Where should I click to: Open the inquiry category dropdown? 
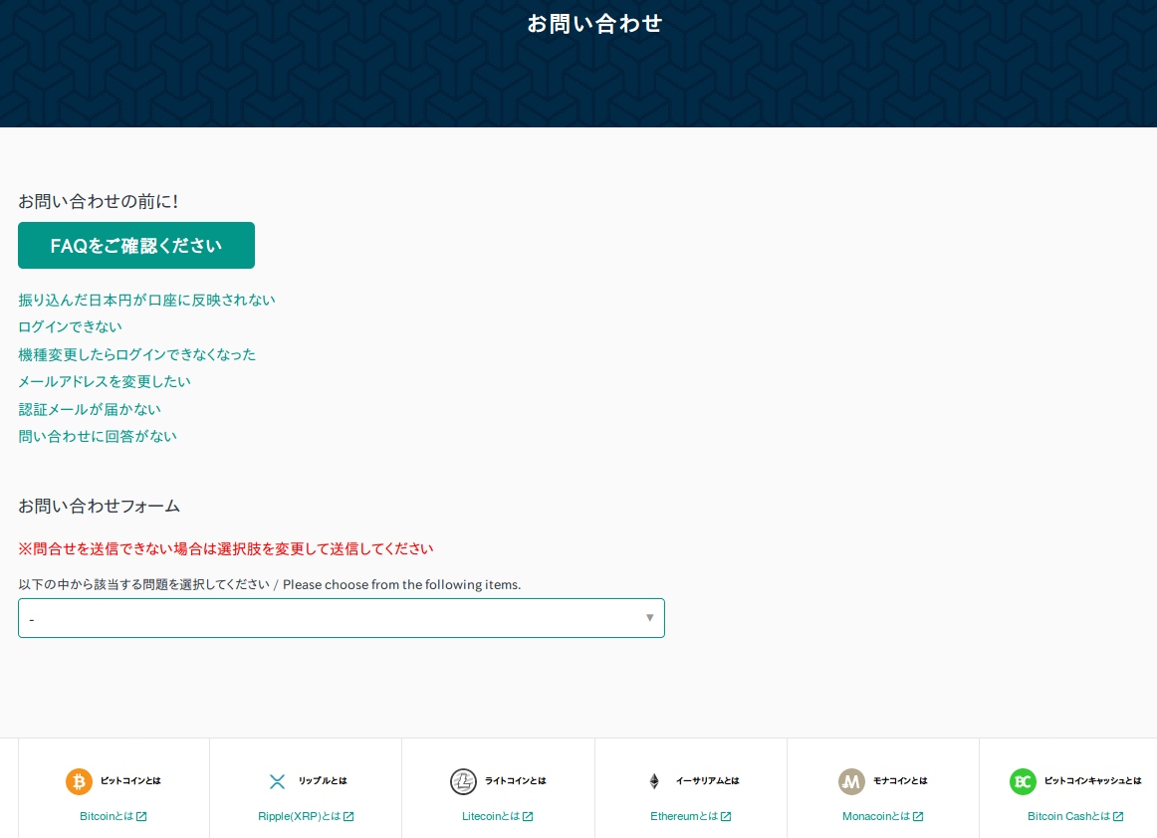tap(341, 618)
